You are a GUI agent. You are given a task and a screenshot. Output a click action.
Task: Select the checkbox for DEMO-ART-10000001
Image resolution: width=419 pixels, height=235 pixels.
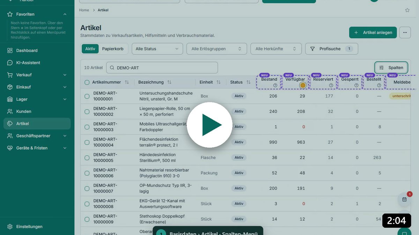coord(87,96)
